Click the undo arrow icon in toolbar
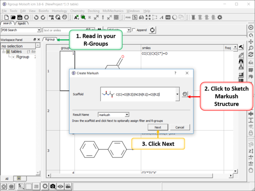Screen dimensions: 255x191 [36, 18]
